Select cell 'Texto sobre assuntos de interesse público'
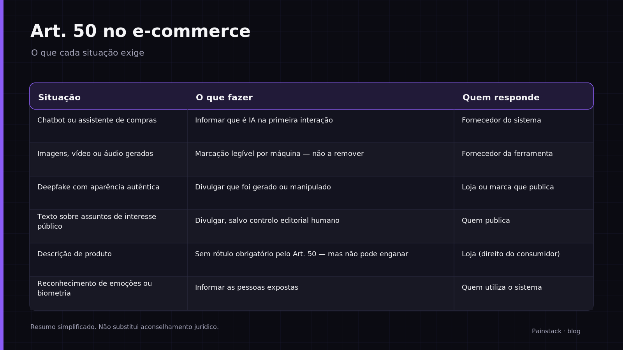This screenshot has height=350, width=623. 108,226
